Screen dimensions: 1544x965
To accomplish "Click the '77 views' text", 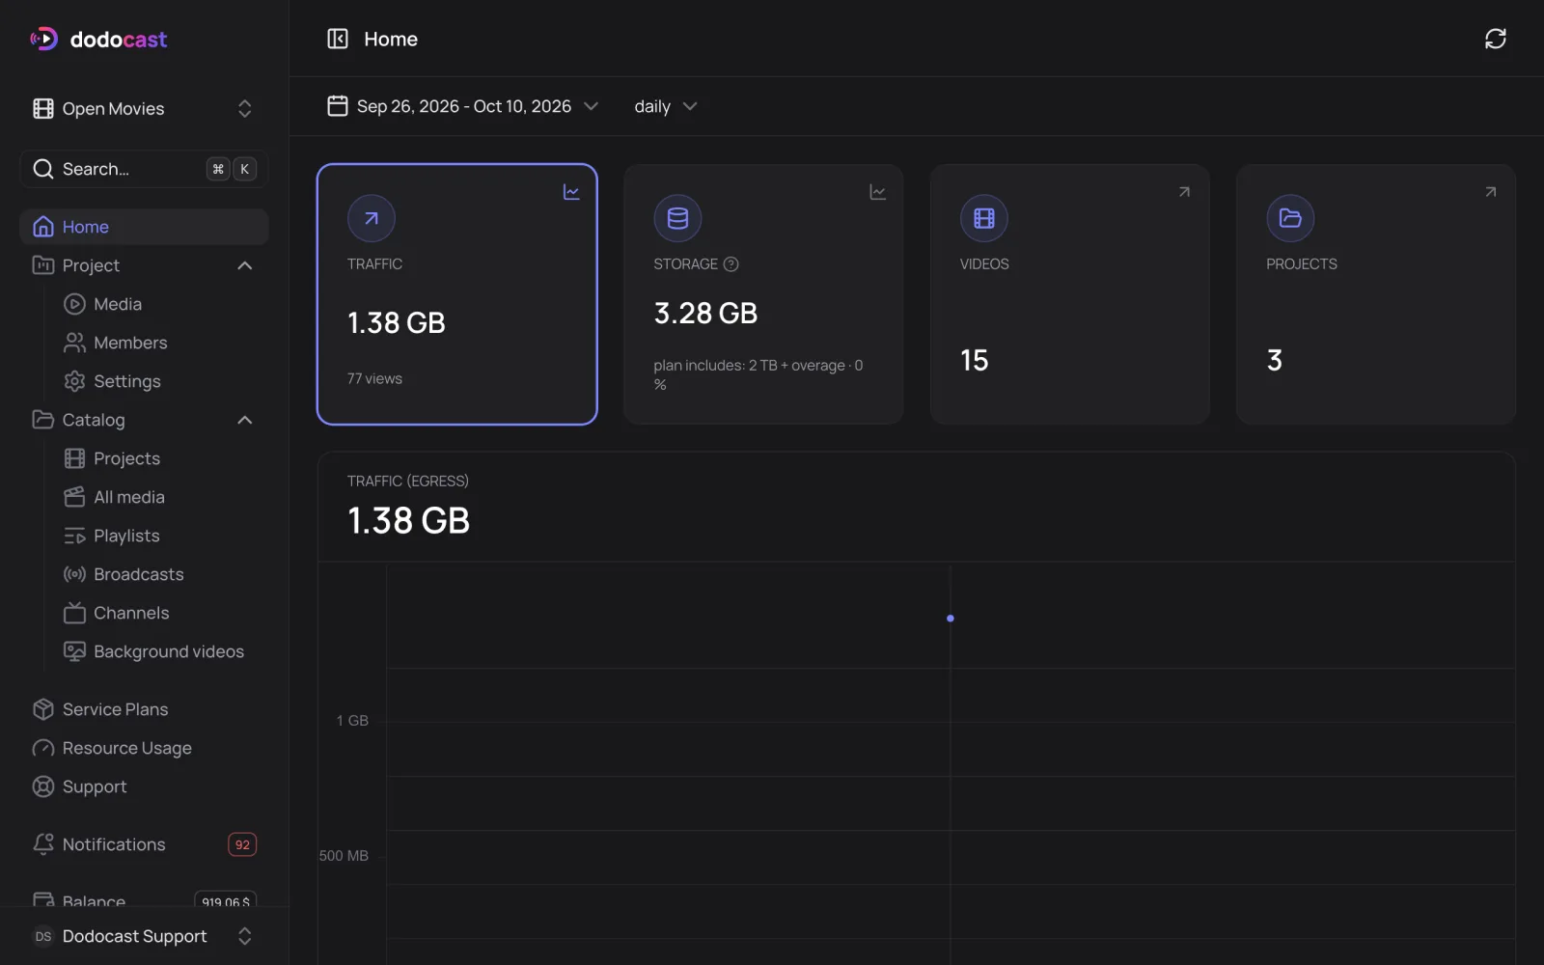I will tap(374, 378).
